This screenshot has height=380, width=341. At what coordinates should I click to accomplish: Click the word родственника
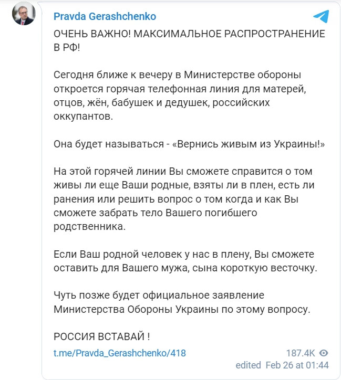(x=89, y=227)
